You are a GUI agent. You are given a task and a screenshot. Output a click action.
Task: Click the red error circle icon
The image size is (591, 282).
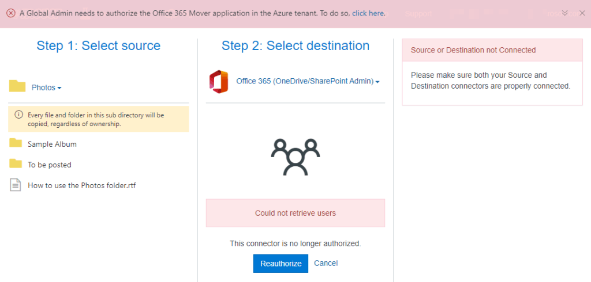11,13
